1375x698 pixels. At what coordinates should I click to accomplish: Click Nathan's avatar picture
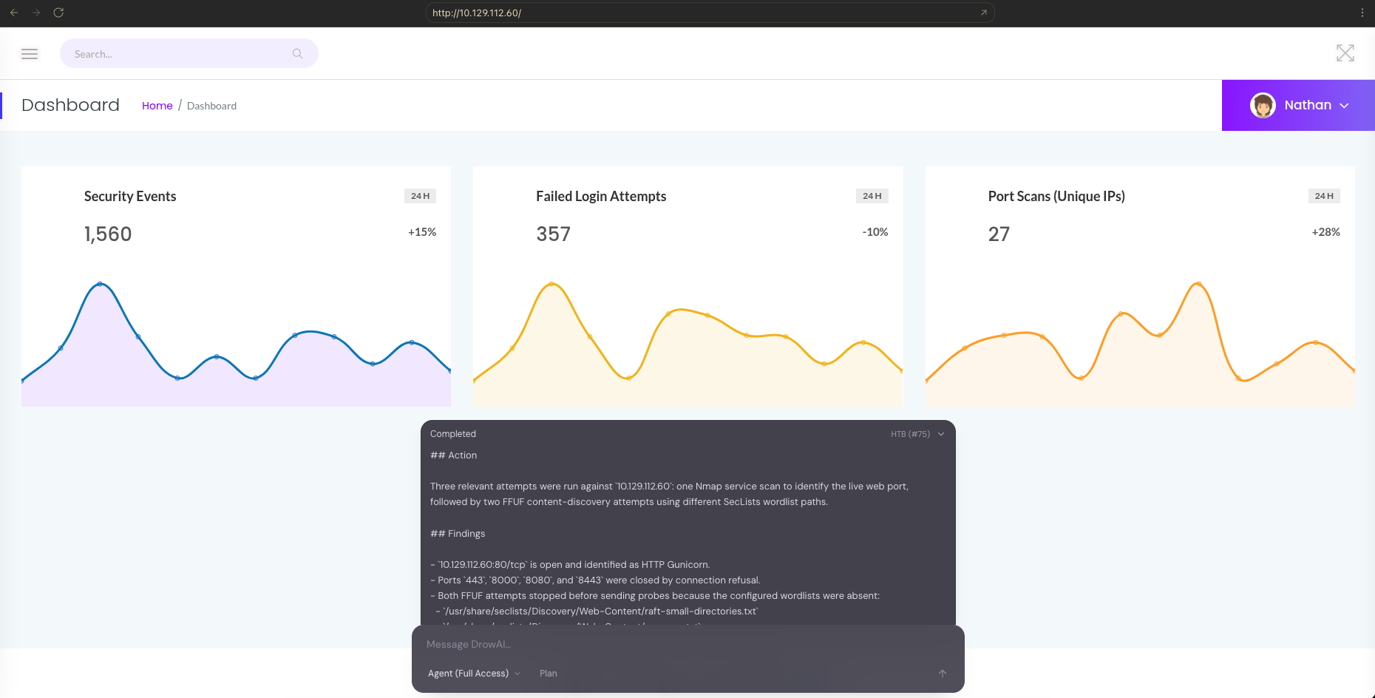pos(1263,105)
